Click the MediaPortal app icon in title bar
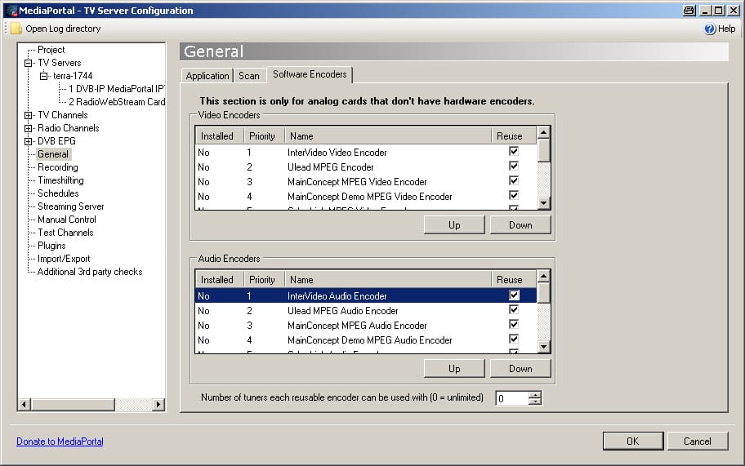Screen dimensions: 745x466 click(x=11, y=11)
